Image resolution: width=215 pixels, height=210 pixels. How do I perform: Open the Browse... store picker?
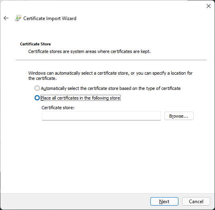[179, 116]
